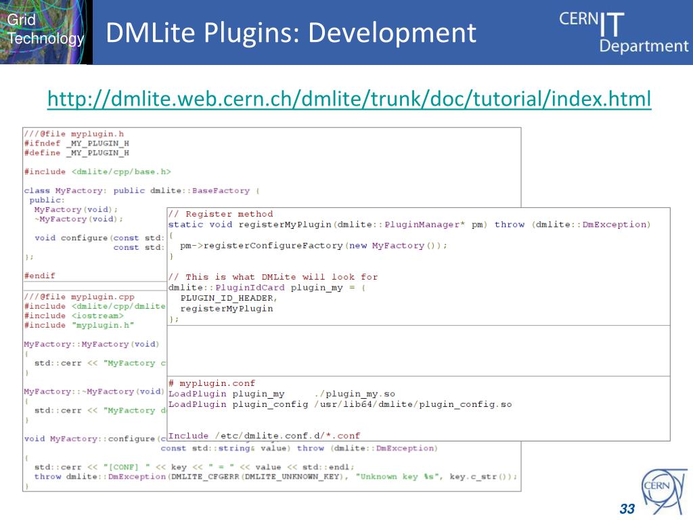Viewport: 693px width, 520px height.
Task: Click 'void MyFactory::configure(' definition line
Action: point(95,439)
